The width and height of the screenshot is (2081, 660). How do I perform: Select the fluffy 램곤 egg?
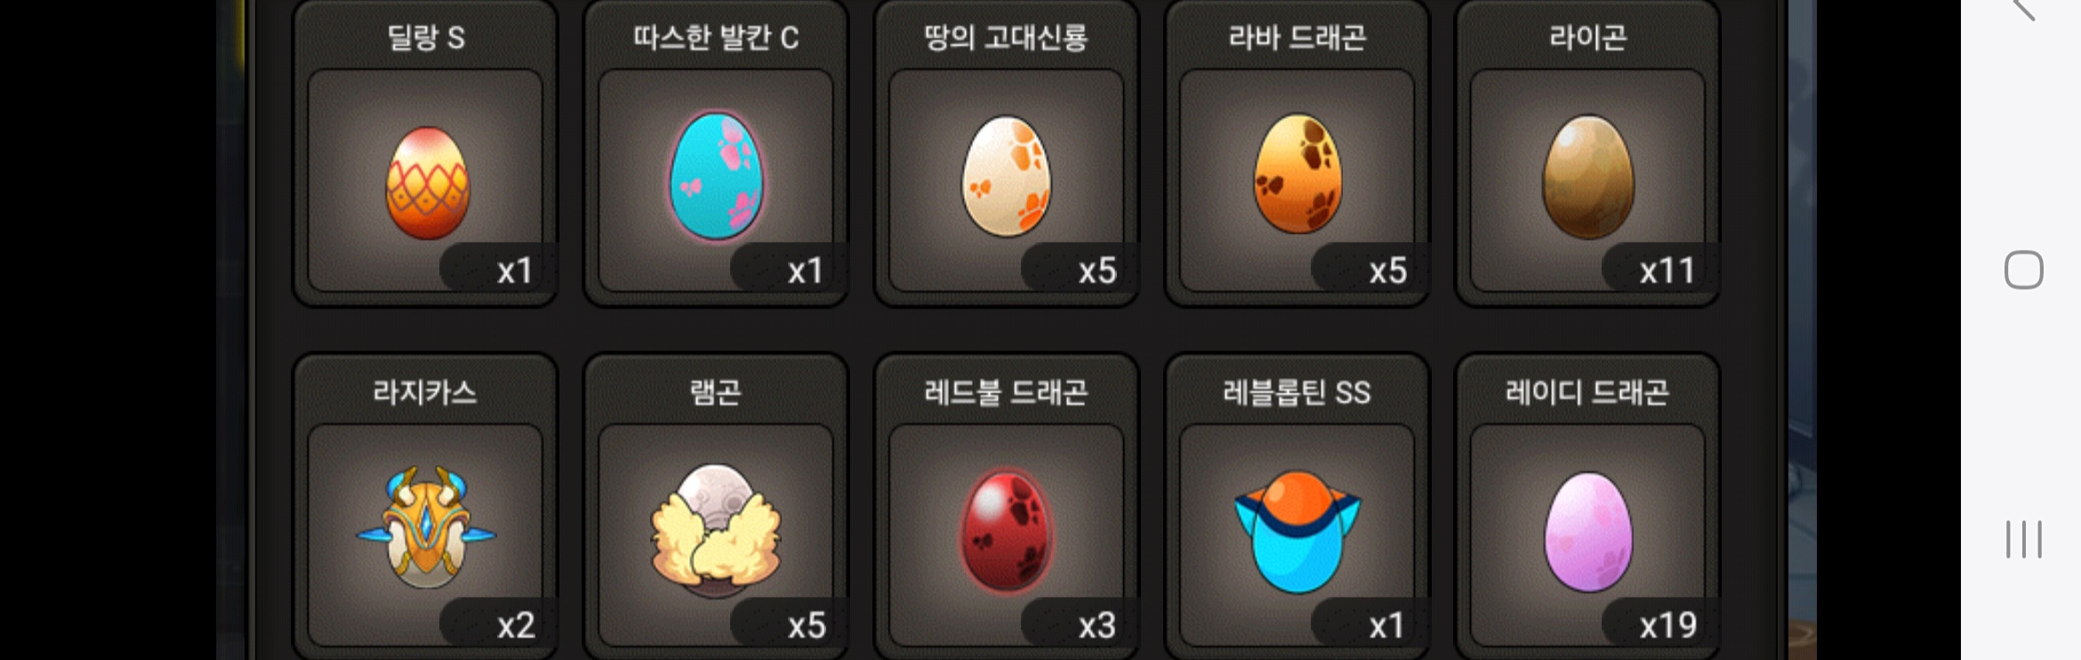[x=716, y=531]
